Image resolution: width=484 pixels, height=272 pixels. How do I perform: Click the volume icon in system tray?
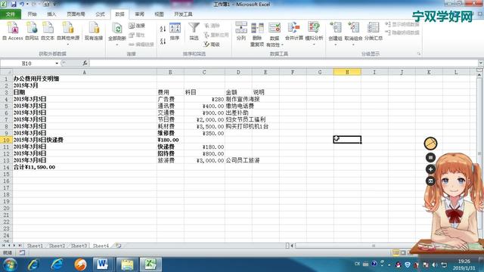tap(435, 264)
